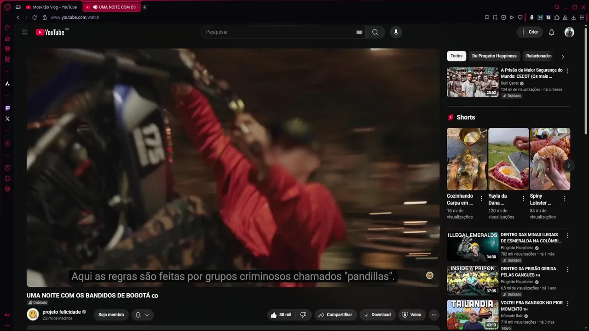This screenshot has width=589, height=331.
Task: Open the Spiny Lobster short
Action: coord(550,159)
